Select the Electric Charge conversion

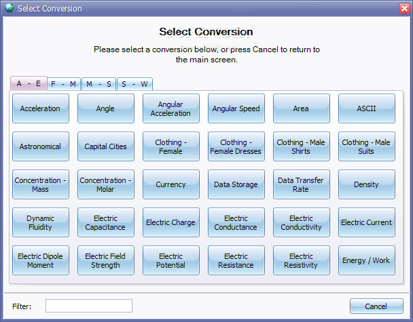(x=170, y=222)
